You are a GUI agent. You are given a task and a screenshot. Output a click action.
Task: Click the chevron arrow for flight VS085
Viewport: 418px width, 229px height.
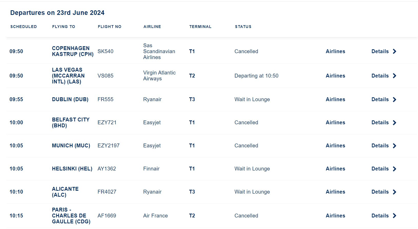[x=395, y=76]
